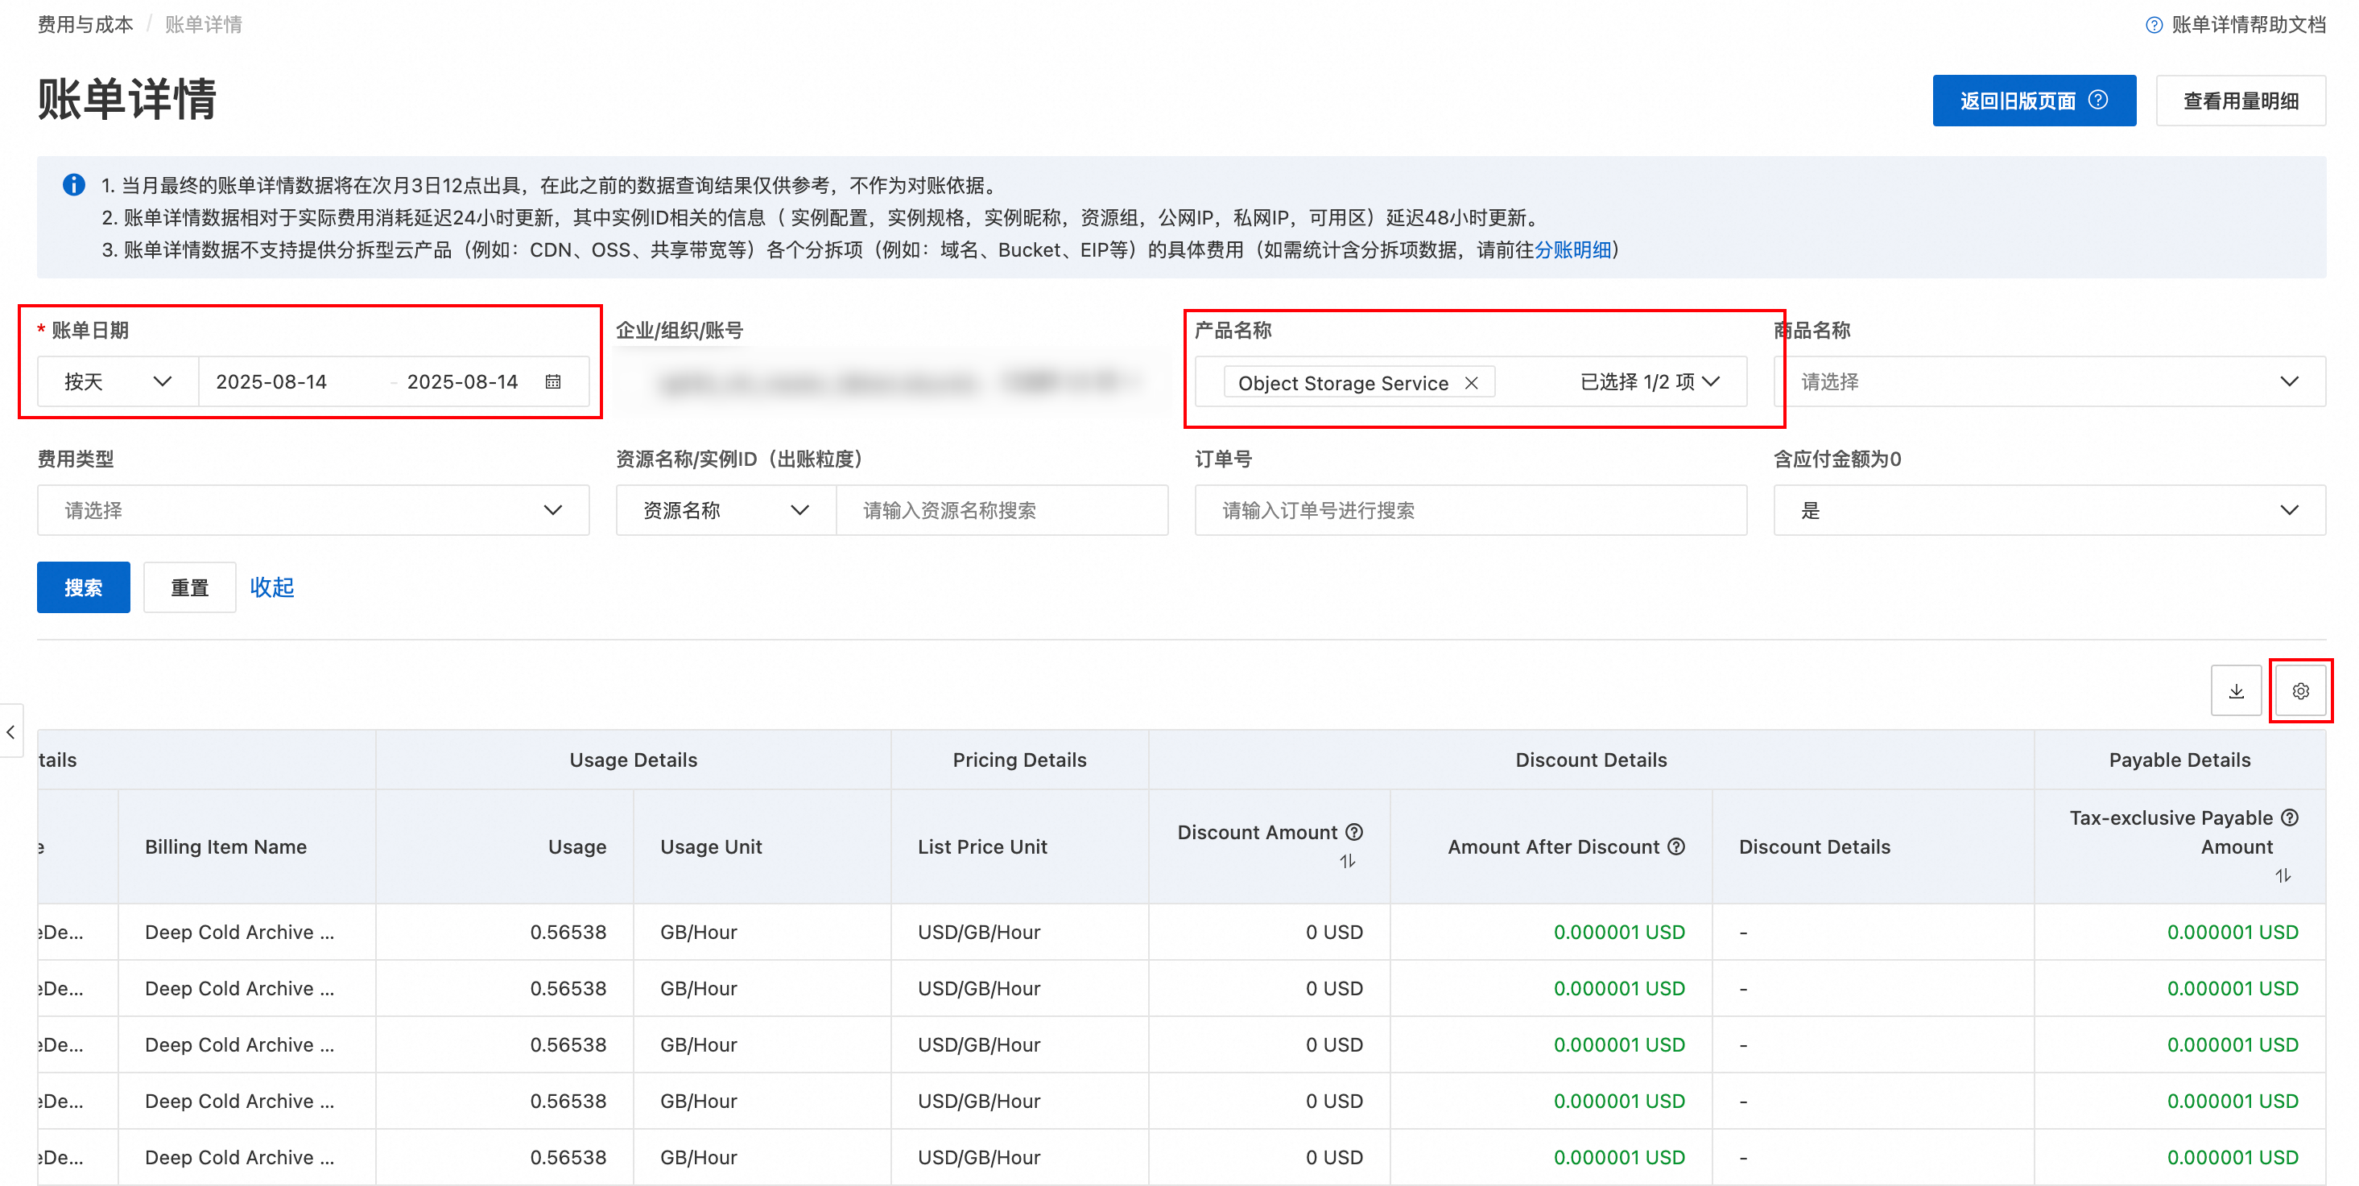
Task: Go to 费用与成本 breadcrumb
Action: coord(85,25)
